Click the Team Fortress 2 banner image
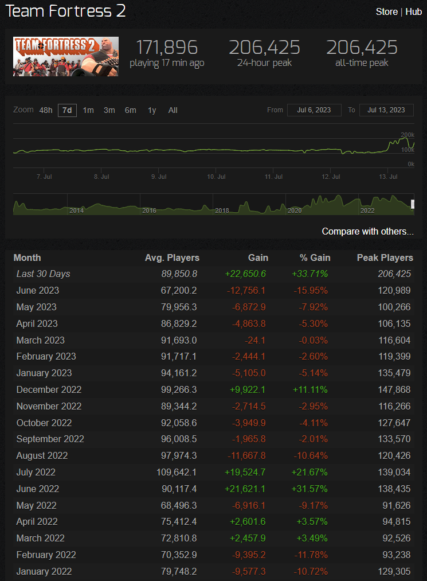Image resolution: width=427 pixels, height=581 pixels. pyautogui.click(x=66, y=56)
